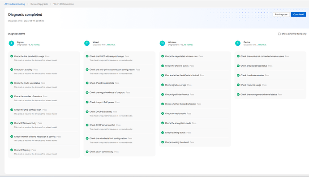
Task: Click green check beside negotiated rate of port
Action: (x=87, y=92)
